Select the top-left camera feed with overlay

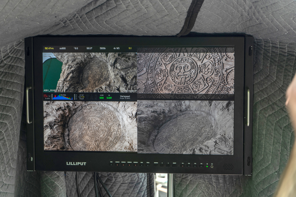tap(90, 73)
